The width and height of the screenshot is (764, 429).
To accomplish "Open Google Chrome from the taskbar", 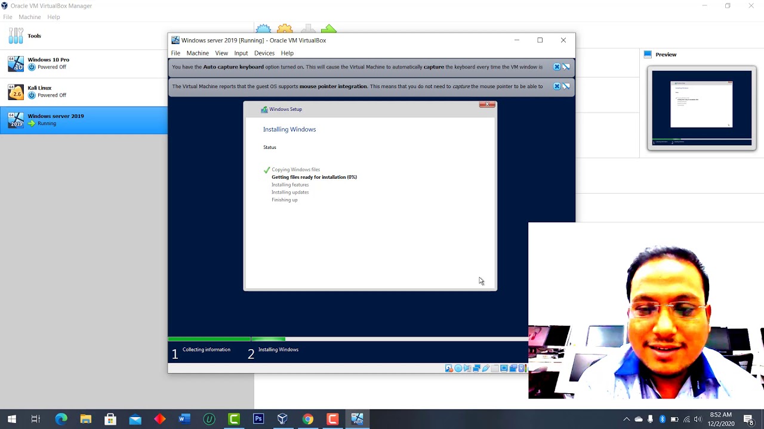I will click(307, 419).
